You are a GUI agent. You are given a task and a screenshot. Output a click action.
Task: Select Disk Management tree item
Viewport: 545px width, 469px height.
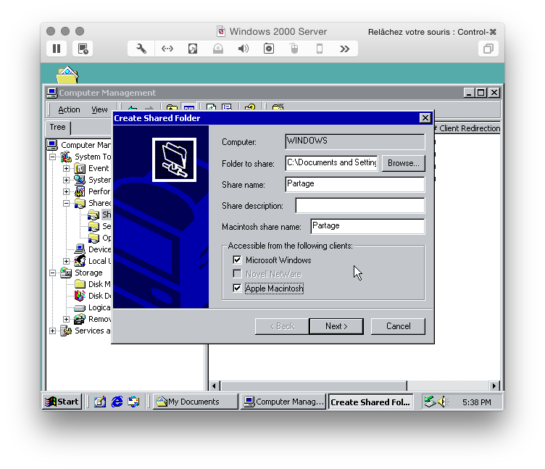coord(99,284)
